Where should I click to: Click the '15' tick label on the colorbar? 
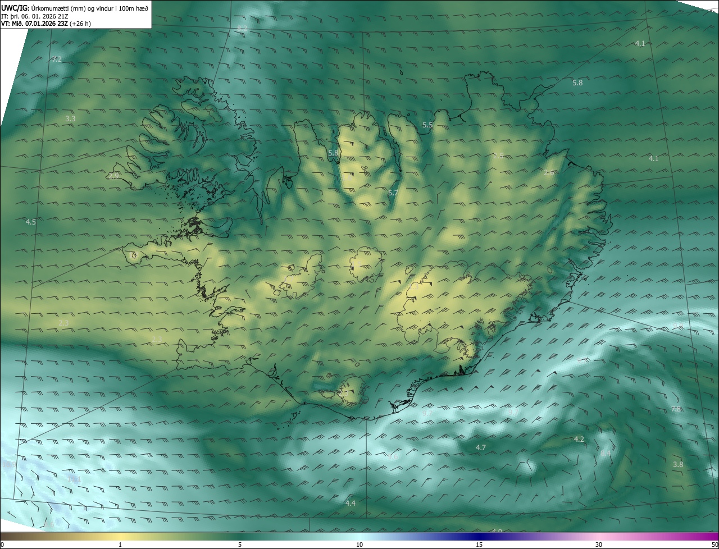(479, 545)
